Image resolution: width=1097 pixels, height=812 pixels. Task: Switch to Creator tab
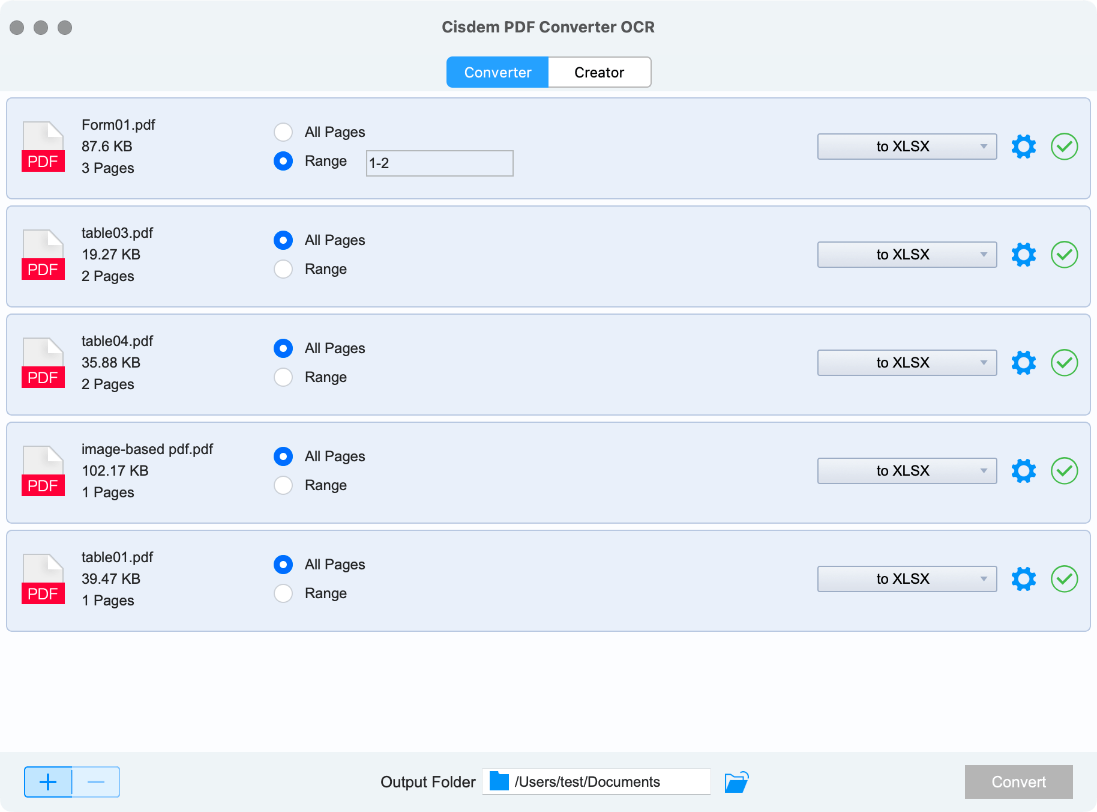tap(600, 72)
